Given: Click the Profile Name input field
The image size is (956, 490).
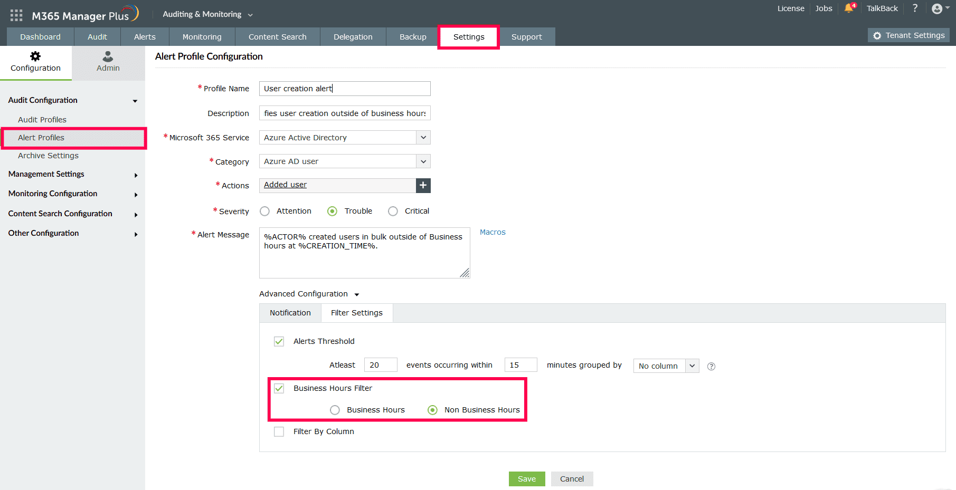Looking at the screenshot, I should 345,89.
